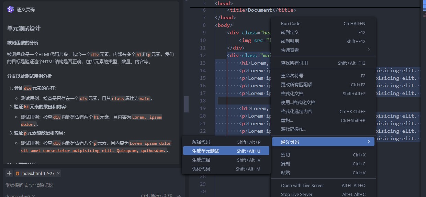This screenshot has height=197, width=426.
Task: Remove the index.html 12-27 context chip
Action: [x=58, y=173]
